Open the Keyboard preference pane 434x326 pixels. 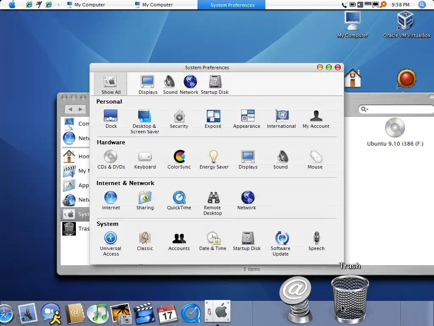tap(145, 160)
